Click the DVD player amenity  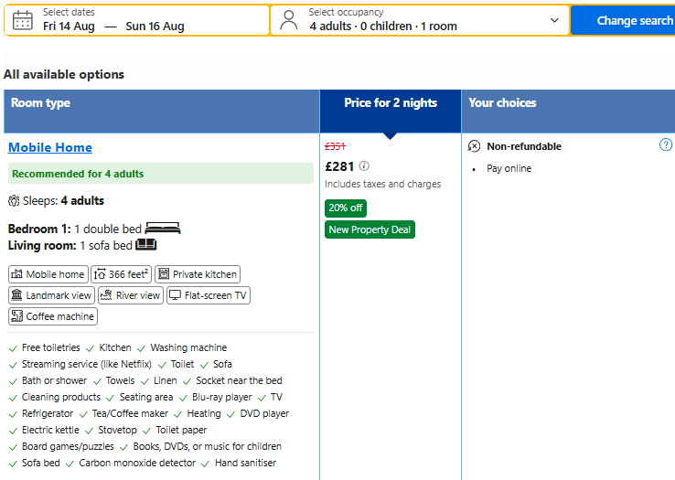(x=264, y=413)
